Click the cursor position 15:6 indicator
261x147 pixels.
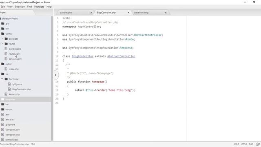(33, 144)
